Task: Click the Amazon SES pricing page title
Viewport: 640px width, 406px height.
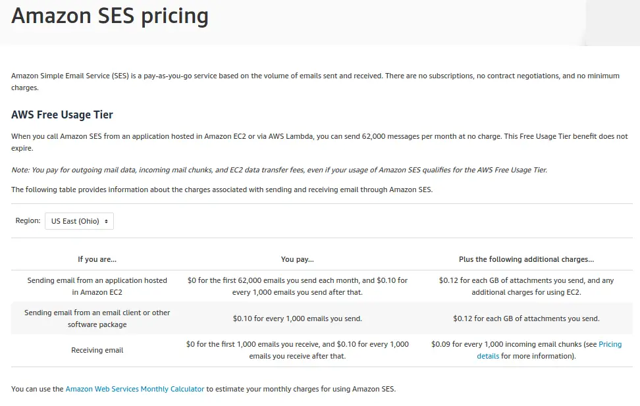Action: 110,16
